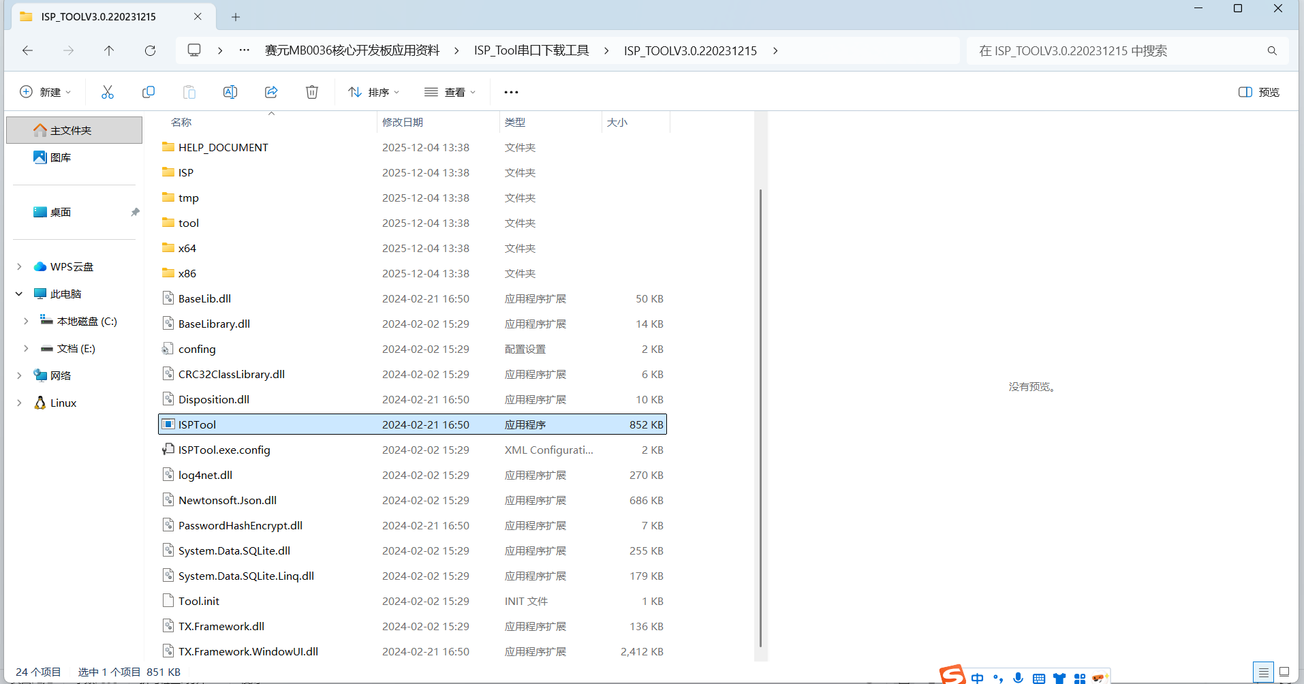
Task: Switch to large icons view in status bar
Action: pyautogui.click(x=1284, y=672)
